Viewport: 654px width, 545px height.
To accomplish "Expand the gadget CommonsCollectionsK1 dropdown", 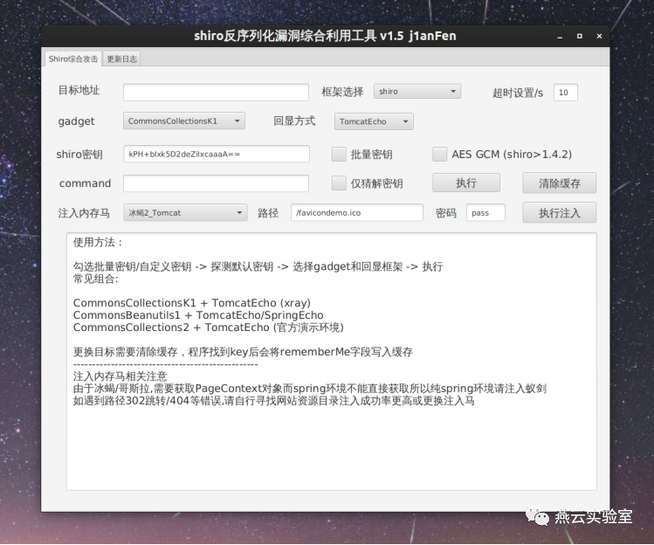I will pyautogui.click(x=184, y=121).
